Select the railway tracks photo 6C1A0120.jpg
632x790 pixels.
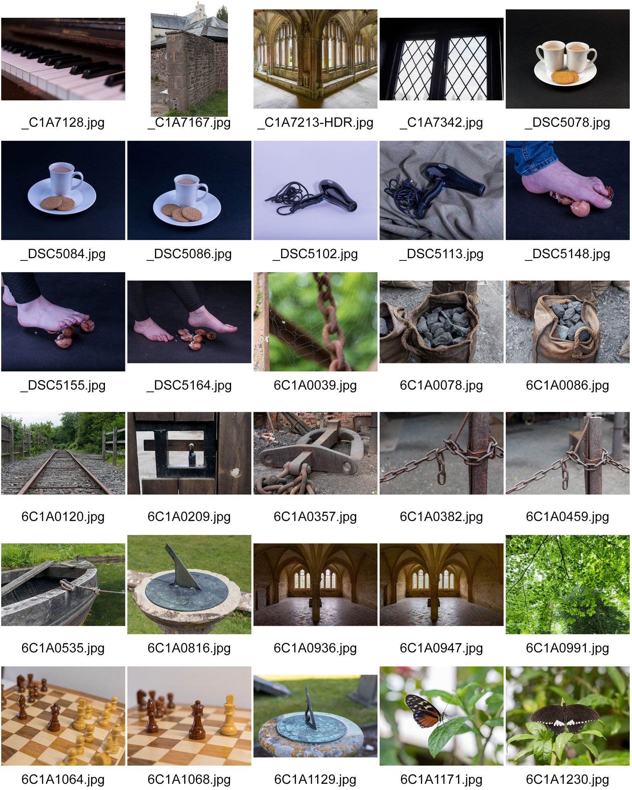(x=63, y=453)
